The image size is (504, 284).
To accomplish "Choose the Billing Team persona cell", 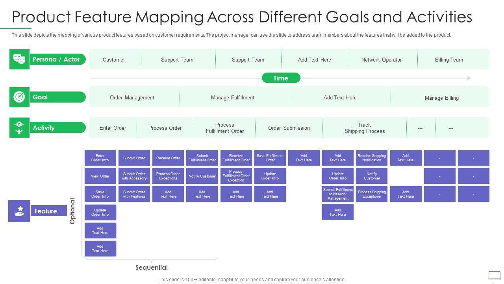I will (449, 60).
